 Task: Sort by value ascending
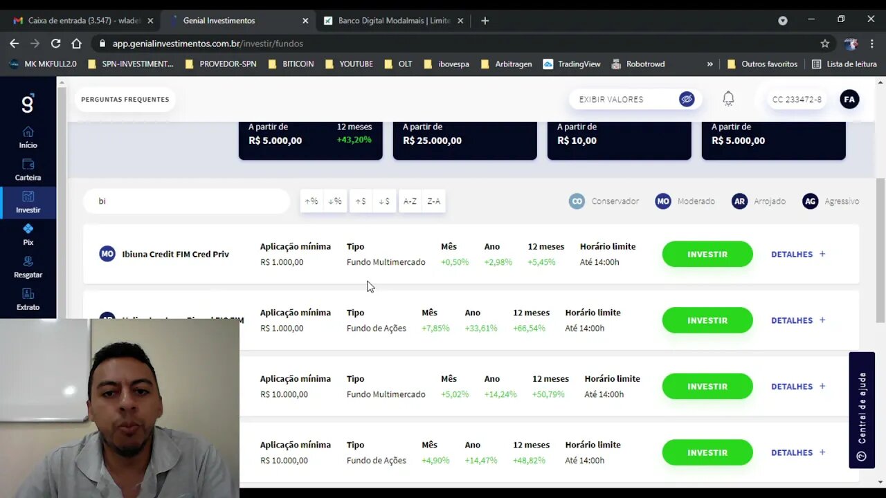coord(361,201)
